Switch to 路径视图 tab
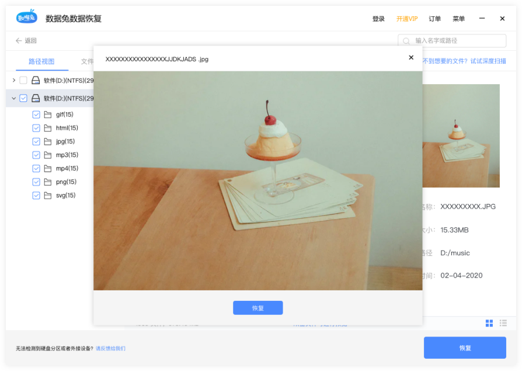 41,61
